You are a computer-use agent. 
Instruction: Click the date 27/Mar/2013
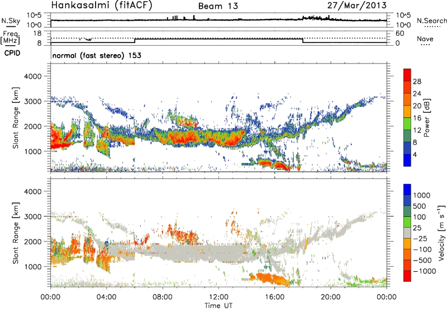click(357, 6)
